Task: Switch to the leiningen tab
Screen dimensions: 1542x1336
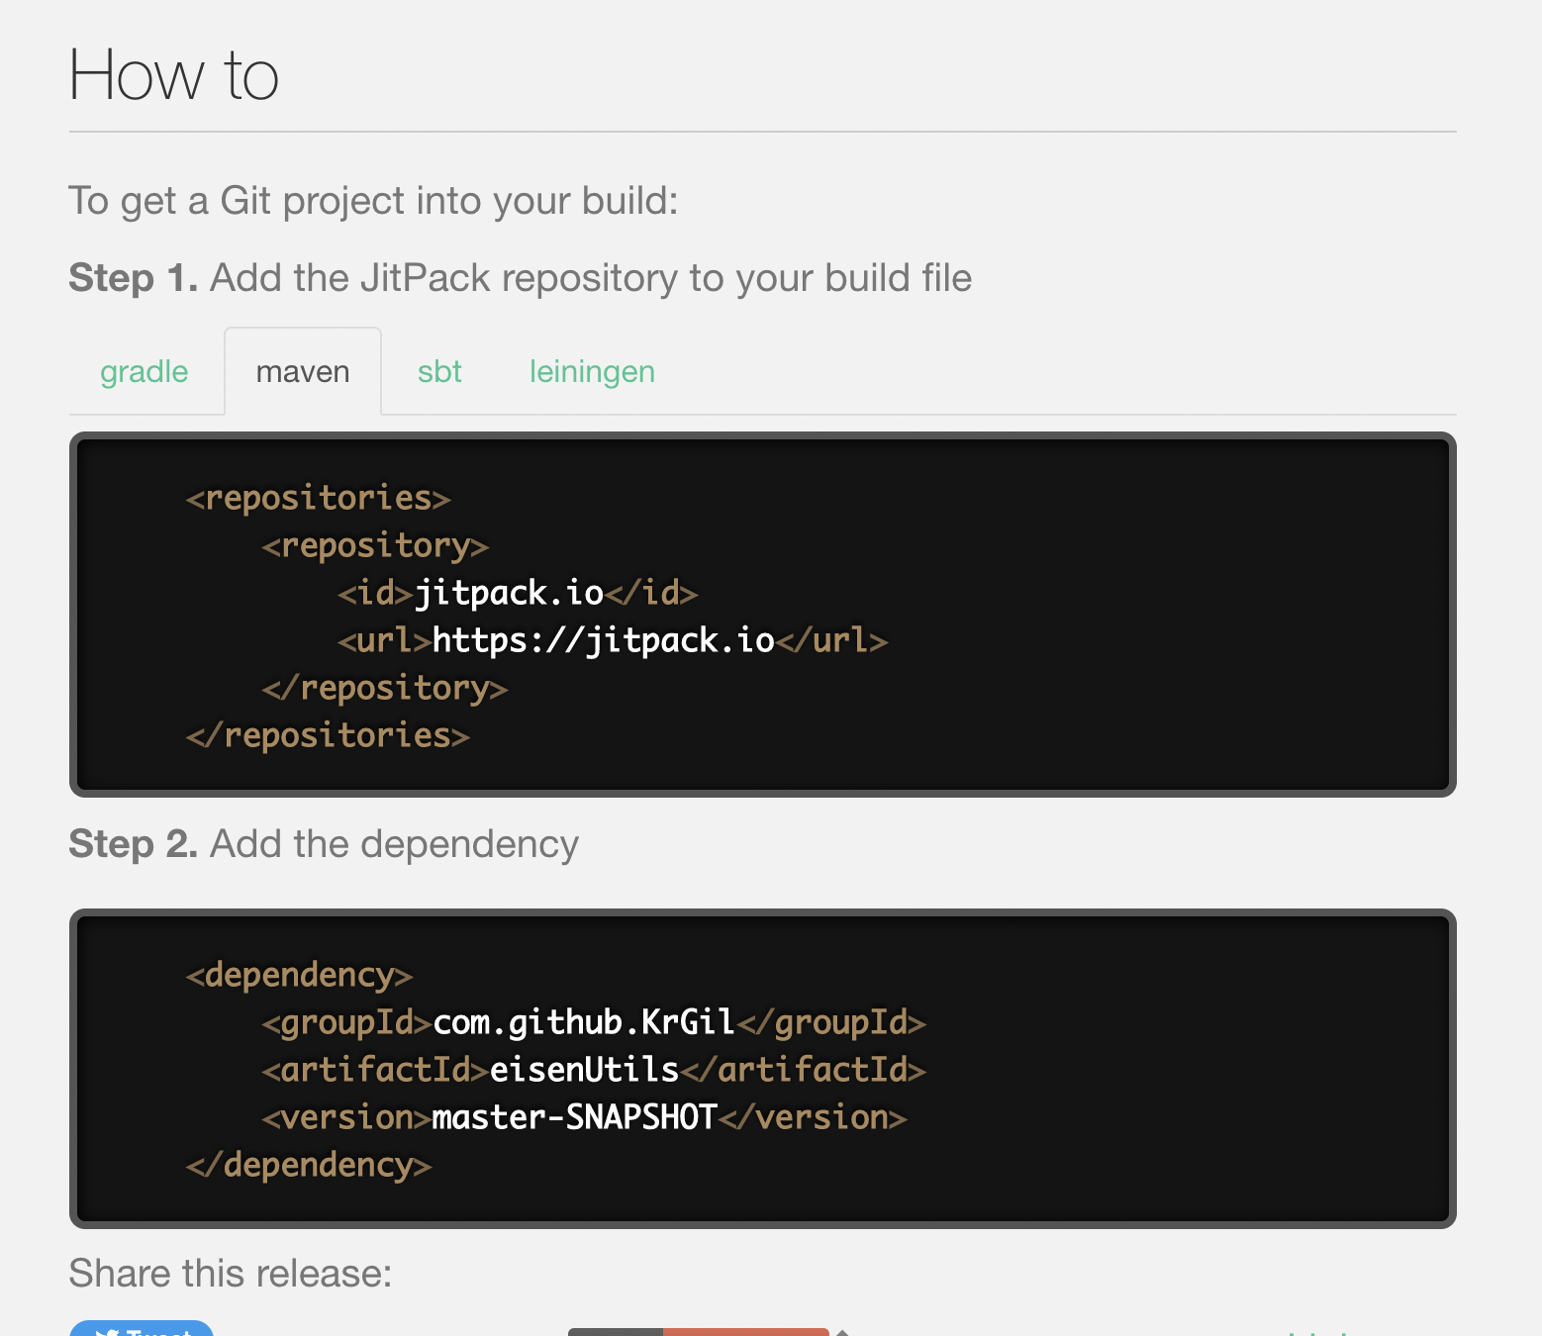Action: coord(592,372)
